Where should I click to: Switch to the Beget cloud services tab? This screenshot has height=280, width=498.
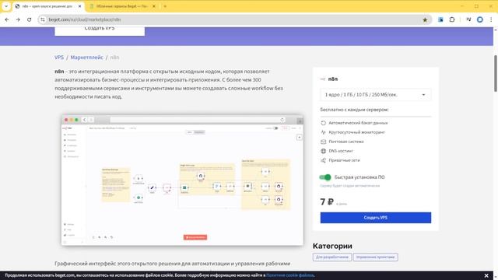123,6
